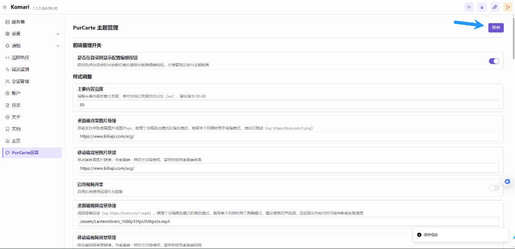Focus the 移动端背景图片链接 URL field
Image resolution: width=515 pixels, height=249 pixels.
pyautogui.click(x=288, y=168)
